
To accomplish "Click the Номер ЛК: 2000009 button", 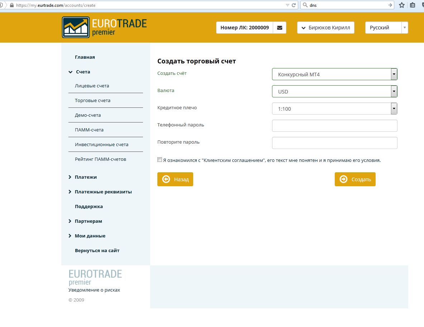I will pos(245,28).
